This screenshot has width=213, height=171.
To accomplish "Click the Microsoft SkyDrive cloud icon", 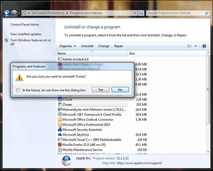I will 60,135.
